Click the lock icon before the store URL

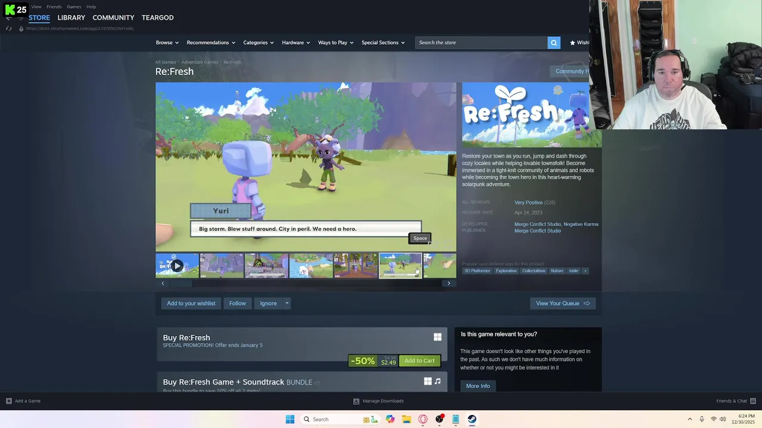pos(21,29)
